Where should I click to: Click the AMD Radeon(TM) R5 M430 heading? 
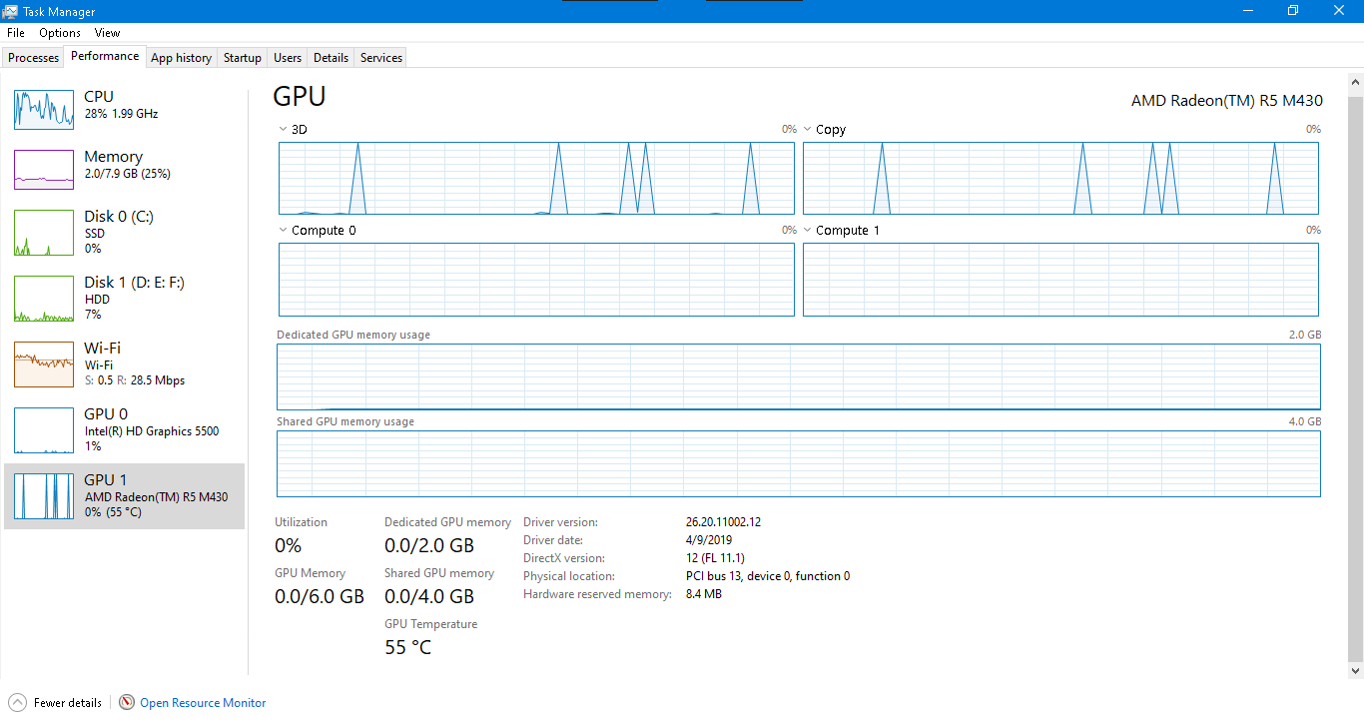coord(1226,100)
